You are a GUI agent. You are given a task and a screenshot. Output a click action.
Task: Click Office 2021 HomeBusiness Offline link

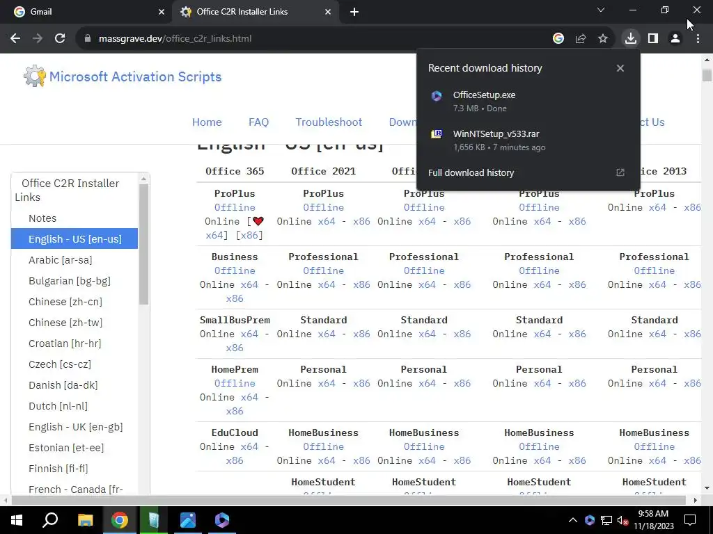tap(323, 446)
